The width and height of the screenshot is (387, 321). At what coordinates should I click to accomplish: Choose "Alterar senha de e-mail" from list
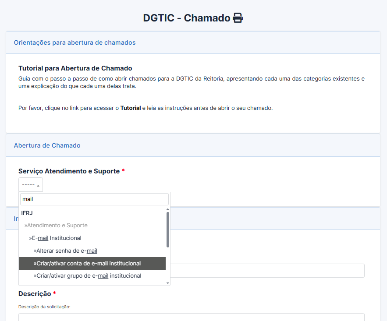[x=65, y=251]
